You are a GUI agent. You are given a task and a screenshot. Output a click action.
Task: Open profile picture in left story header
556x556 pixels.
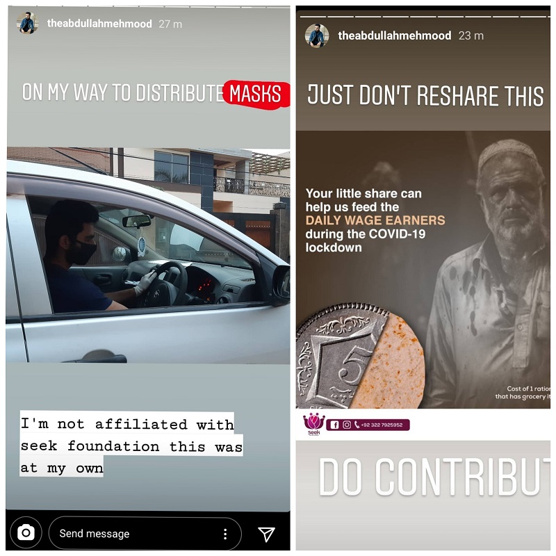click(x=27, y=24)
